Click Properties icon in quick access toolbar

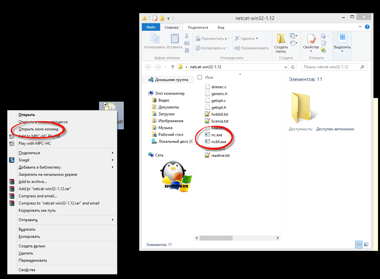tap(155, 18)
